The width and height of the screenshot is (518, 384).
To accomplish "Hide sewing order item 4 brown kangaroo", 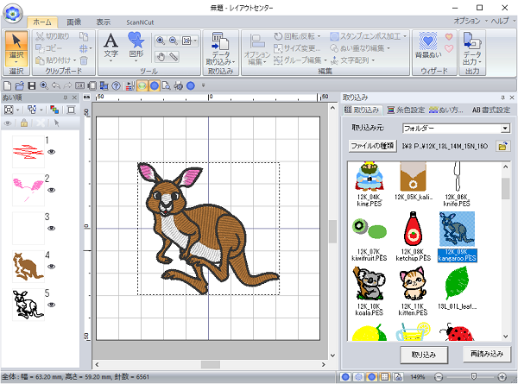I will 52,266.
